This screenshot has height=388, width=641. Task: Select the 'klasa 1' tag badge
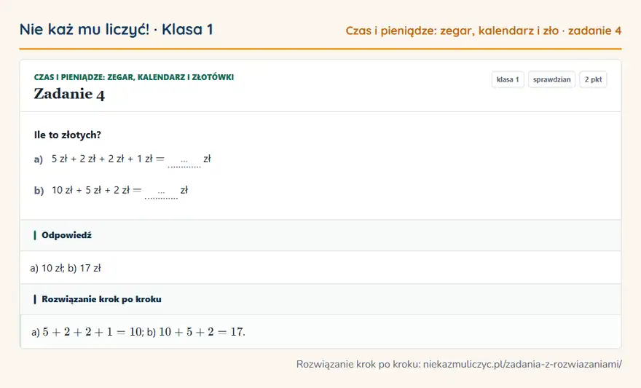[x=508, y=79]
